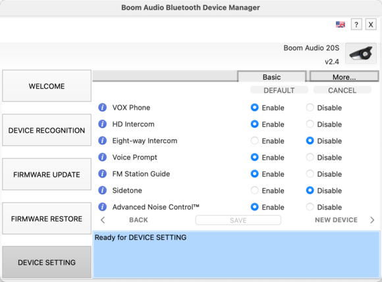Screen dimensions: 382x282
Task: Click the 'VOX Phone' label text
Action: tap(131, 107)
